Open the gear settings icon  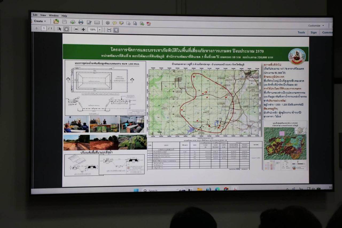[x=108, y=23]
